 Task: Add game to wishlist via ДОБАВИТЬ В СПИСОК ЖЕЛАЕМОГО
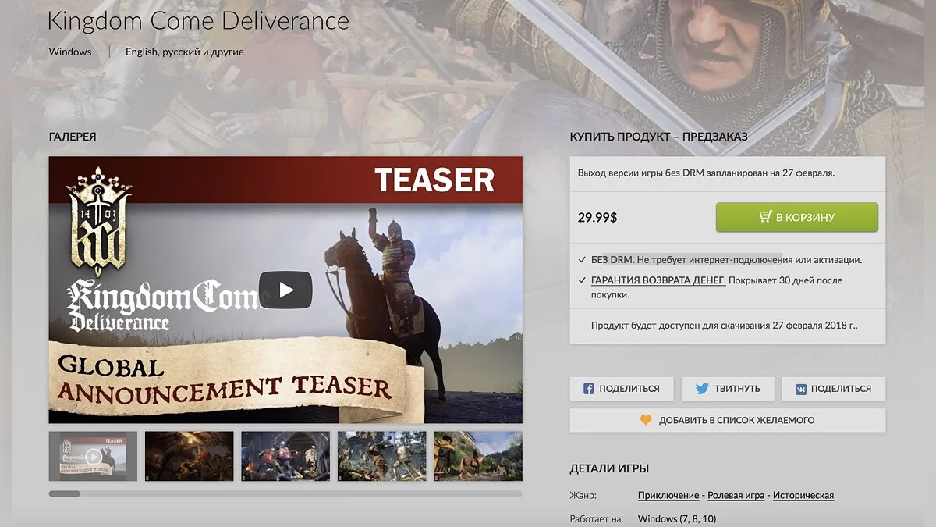click(x=727, y=420)
